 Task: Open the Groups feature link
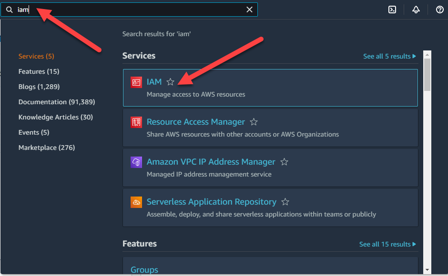point(144,270)
